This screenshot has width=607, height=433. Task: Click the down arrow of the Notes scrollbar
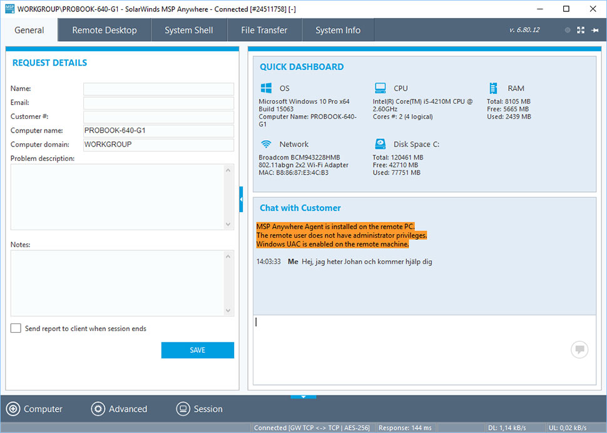(228, 311)
